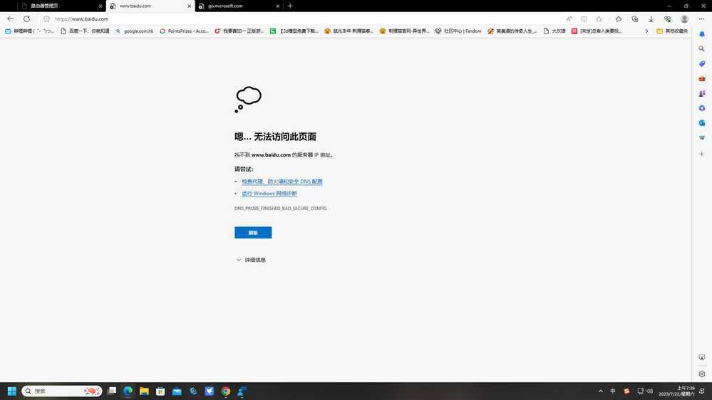Open the sidebar Games chess icon
This screenshot has width=712, height=400.
(x=701, y=93)
